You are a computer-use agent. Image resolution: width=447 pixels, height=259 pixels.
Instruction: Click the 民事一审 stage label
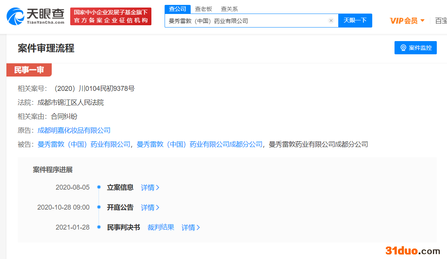29,70
